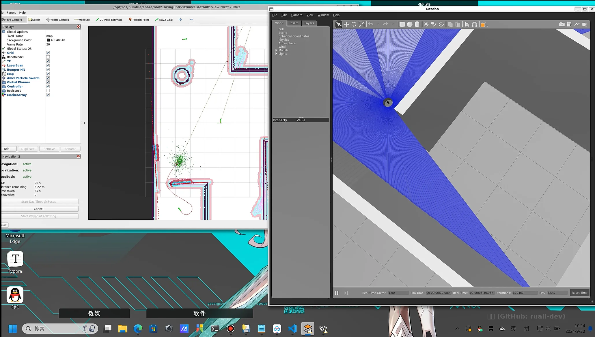Click the snap magnet tool icon
This screenshot has width=595, height=337.
[474, 25]
